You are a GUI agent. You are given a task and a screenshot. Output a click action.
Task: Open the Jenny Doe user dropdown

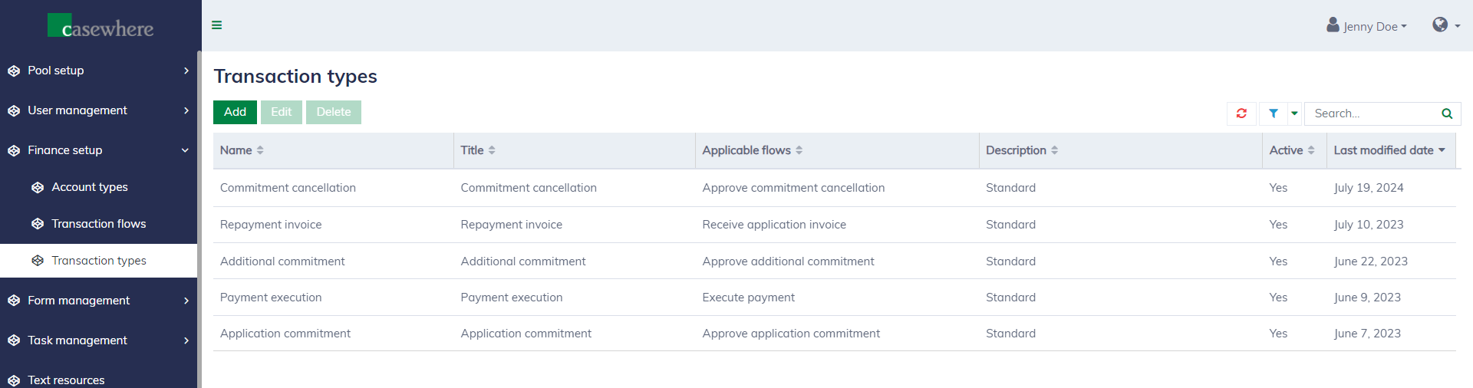[1367, 26]
